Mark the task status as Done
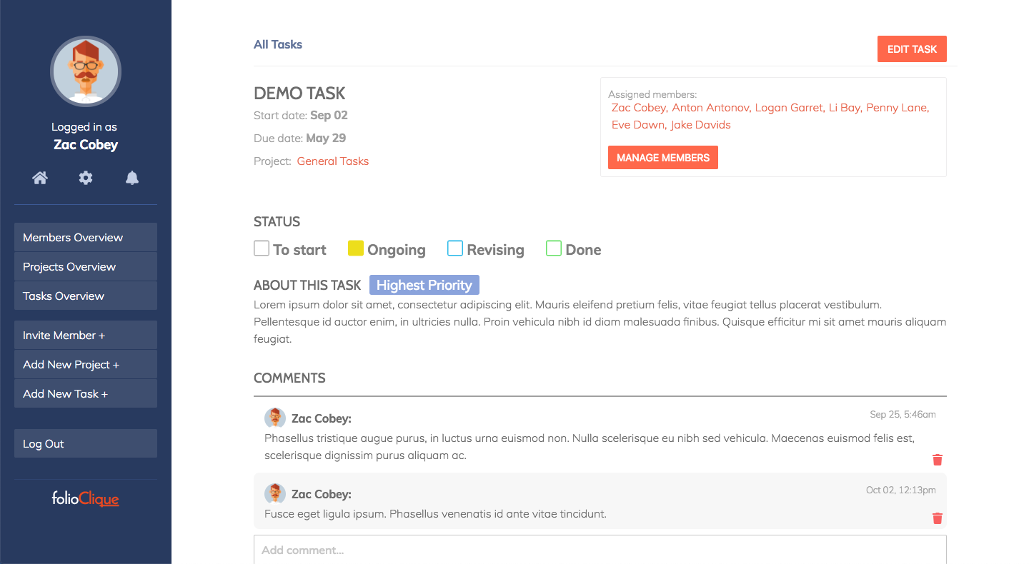 (554, 248)
